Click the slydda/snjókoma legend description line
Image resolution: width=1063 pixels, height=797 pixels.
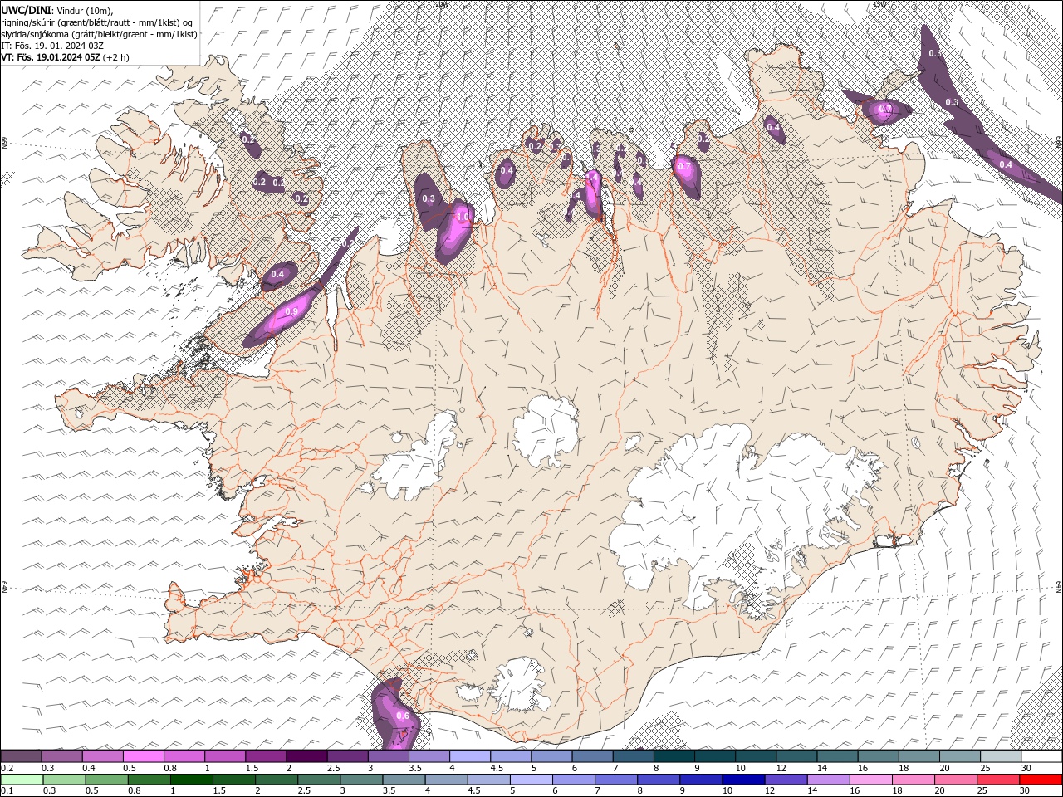click(99, 34)
